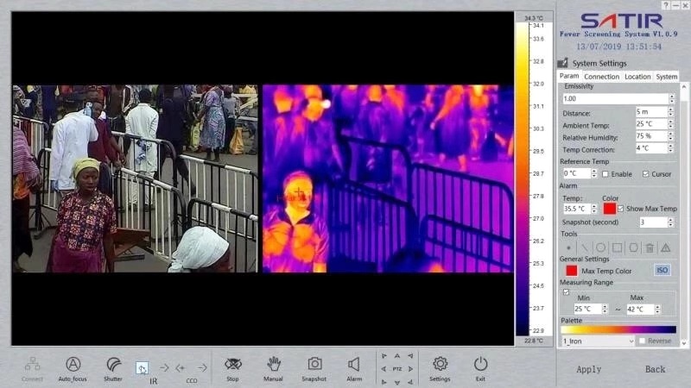Click the Auto_focus icon
Viewport: 691px width, 388px height.
click(73, 365)
